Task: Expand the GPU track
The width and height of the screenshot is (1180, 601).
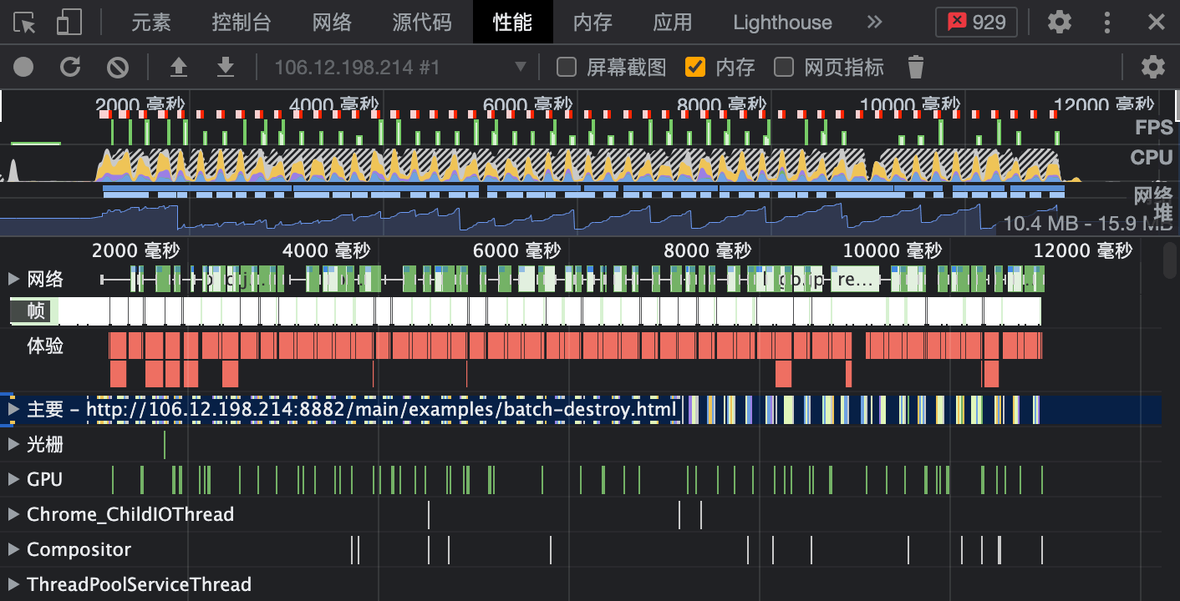Action: (13, 479)
